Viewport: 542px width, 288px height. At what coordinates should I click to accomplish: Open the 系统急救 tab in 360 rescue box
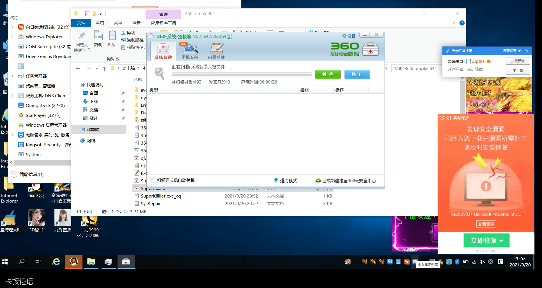[163, 51]
